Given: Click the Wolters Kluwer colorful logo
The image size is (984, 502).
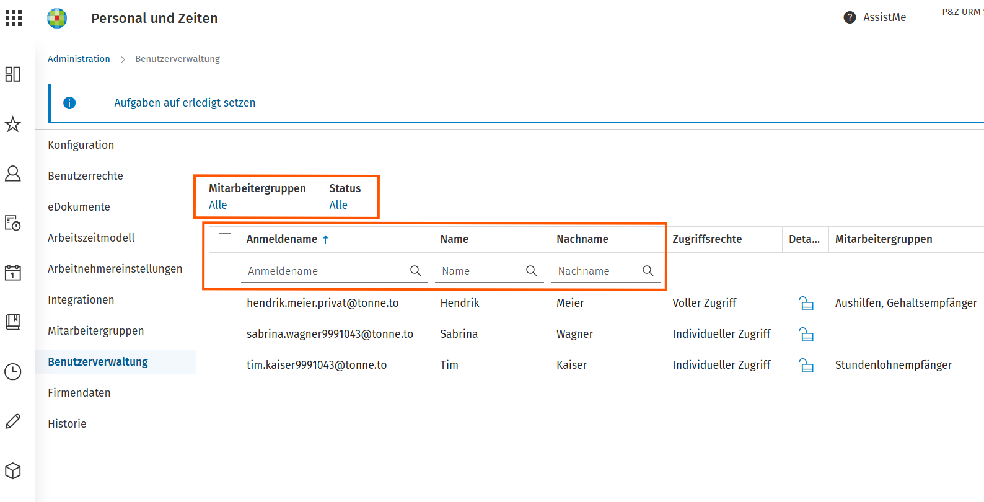Looking at the screenshot, I should pos(57,18).
